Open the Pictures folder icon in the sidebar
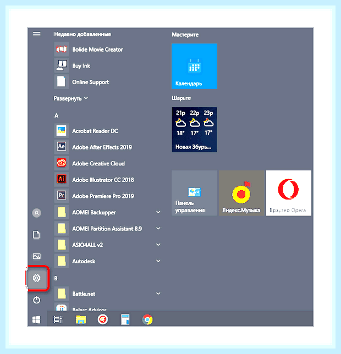The image size is (341, 354). coord(37,256)
